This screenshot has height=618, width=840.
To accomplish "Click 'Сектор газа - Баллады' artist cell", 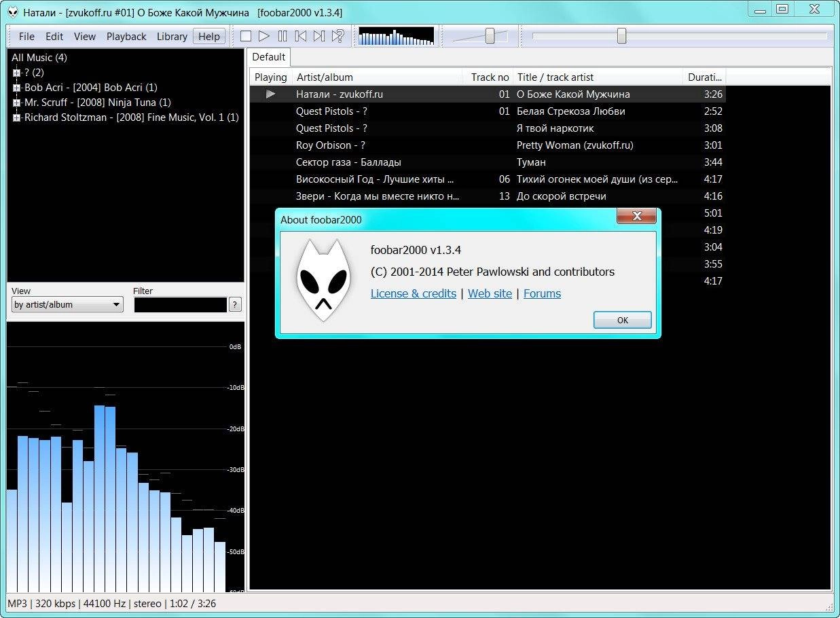I will pyautogui.click(x=348, y=162).
